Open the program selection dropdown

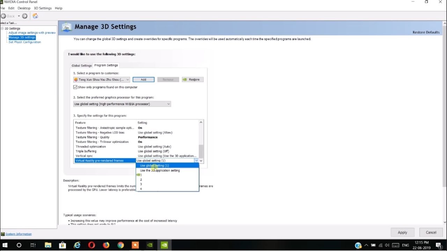click(102, 79)
